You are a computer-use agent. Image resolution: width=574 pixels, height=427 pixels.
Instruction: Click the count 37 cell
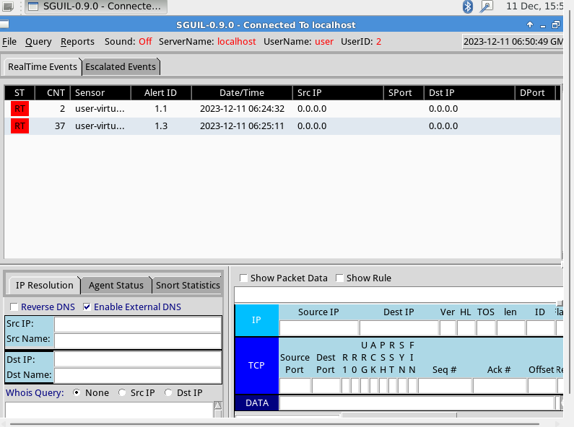point(60,126)
